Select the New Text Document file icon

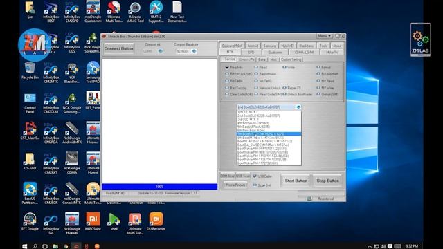tap(177, 12)
